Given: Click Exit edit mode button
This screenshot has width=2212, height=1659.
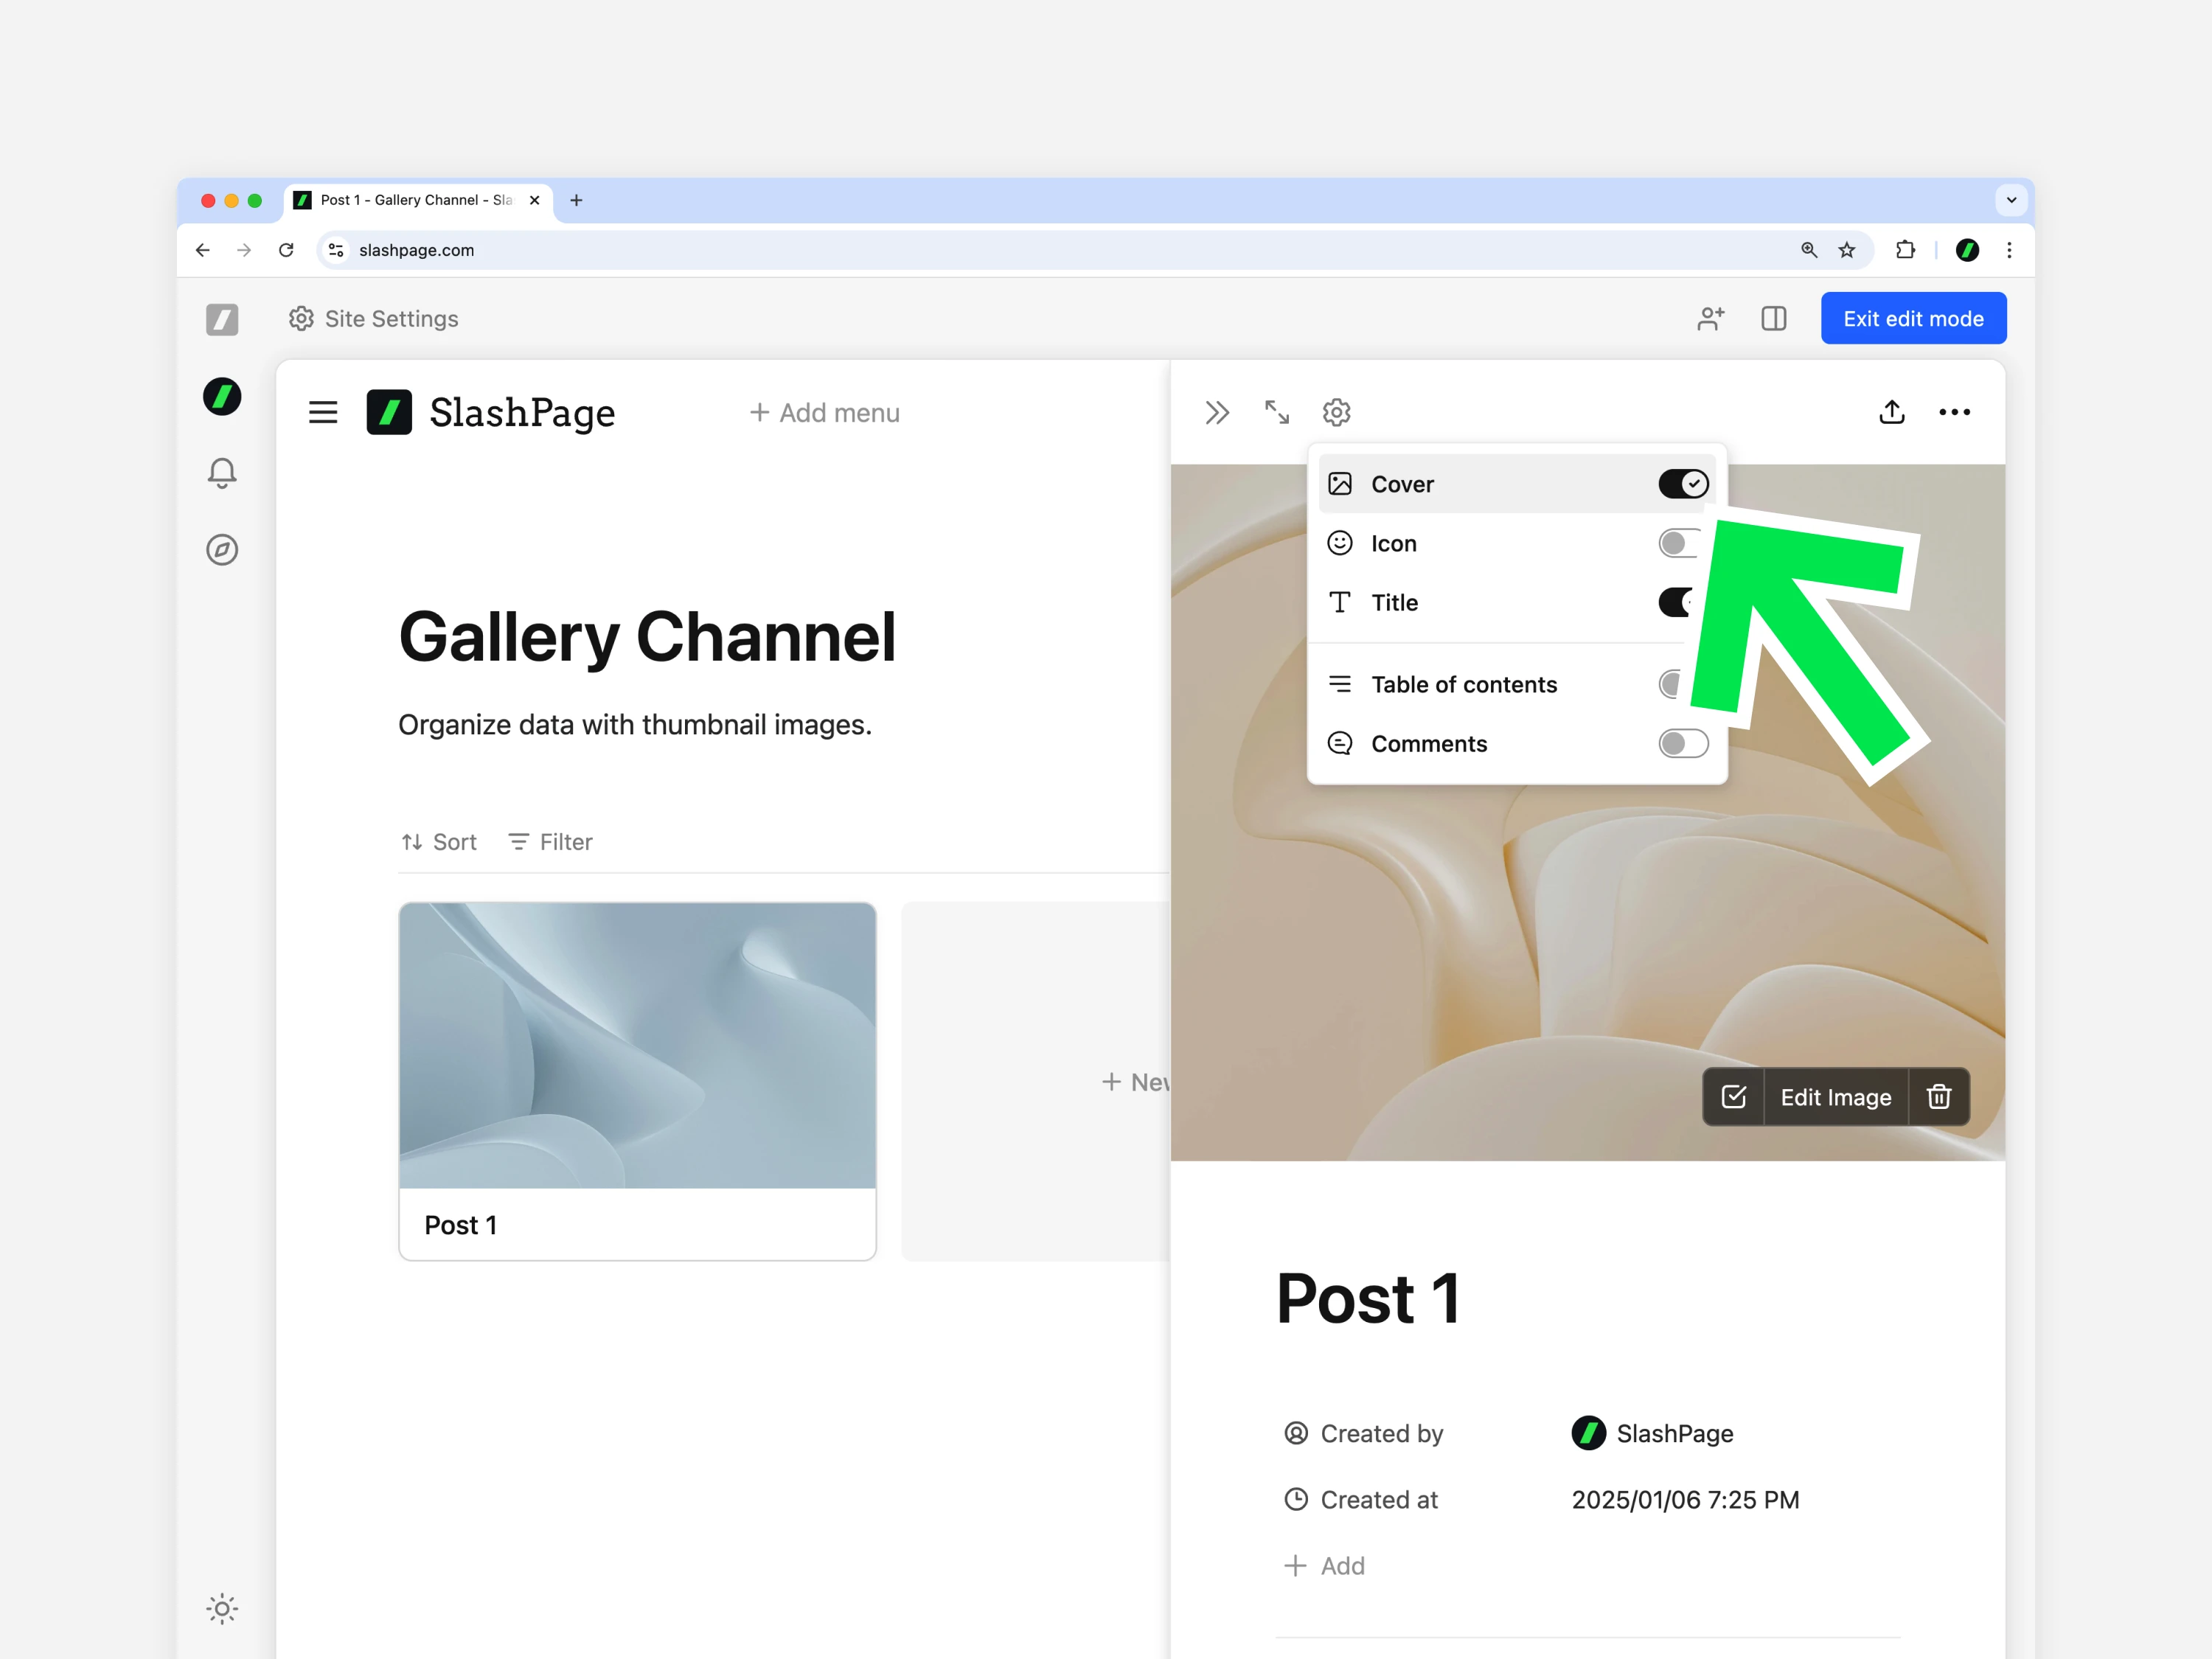Looking at the screenshot, I should pyautogui.click(x=1913, y=319).
